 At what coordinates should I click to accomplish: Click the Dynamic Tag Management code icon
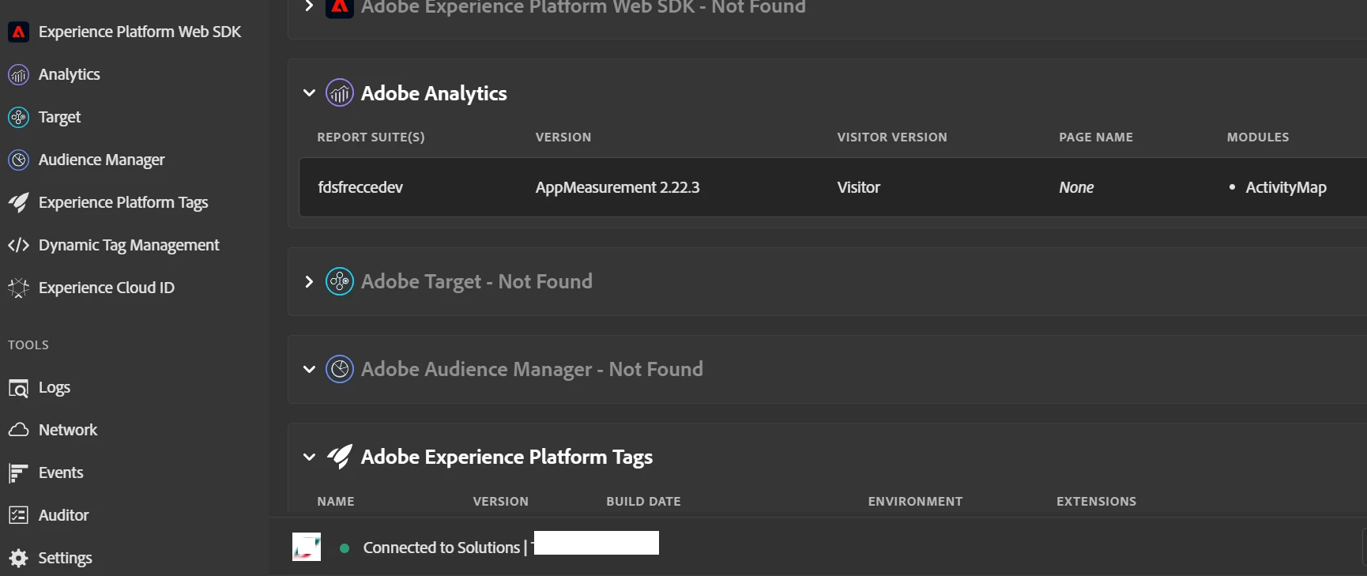coord(18,245)
